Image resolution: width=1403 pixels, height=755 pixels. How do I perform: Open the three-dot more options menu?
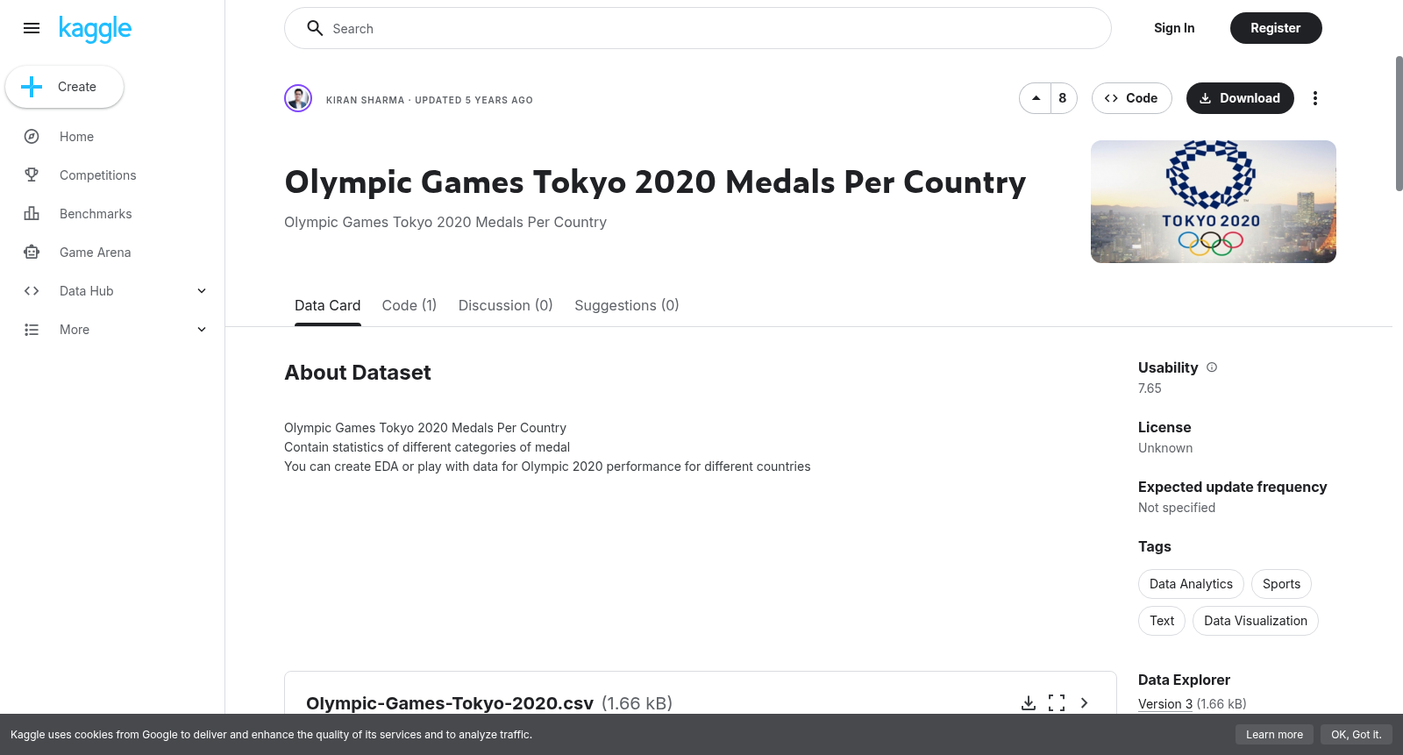tap(1314, 98)
